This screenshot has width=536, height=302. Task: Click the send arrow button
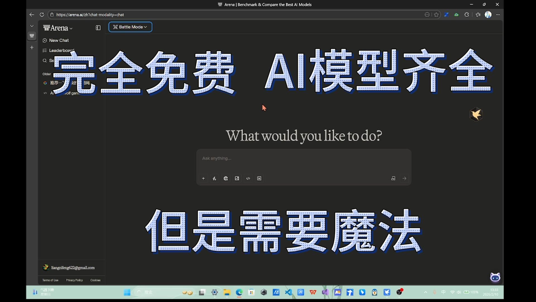pyautogui.click(x=404, y=178)
